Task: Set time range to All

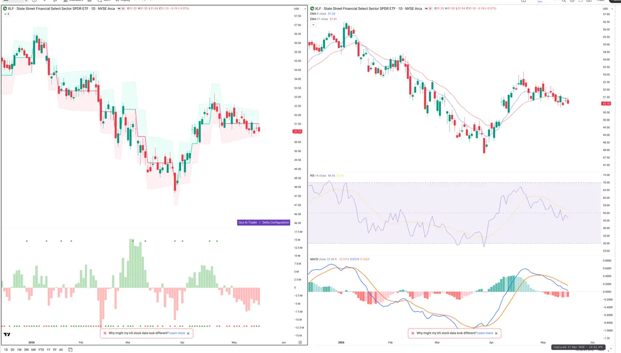Action: tap(61, 349)
